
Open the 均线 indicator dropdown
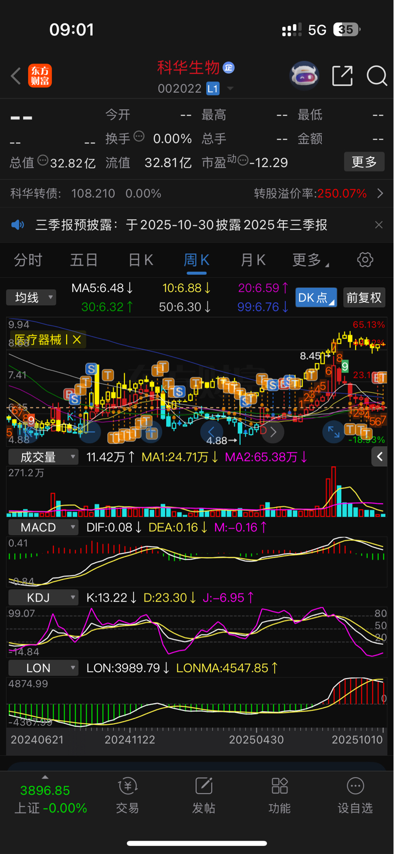(31, 297)
